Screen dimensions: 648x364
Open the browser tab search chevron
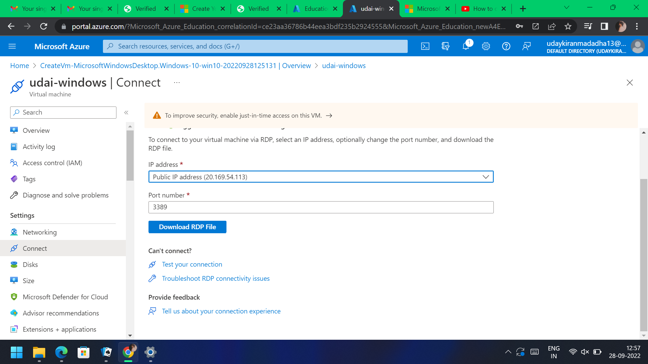tap(567, 7)
